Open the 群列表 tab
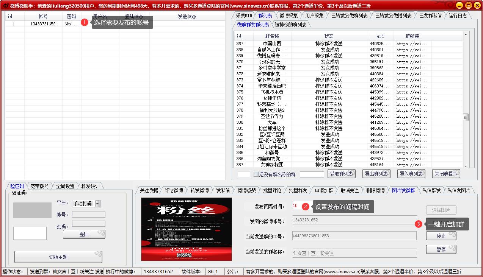The height and width of the screenshot is (277, 483). tap(265, 16)
